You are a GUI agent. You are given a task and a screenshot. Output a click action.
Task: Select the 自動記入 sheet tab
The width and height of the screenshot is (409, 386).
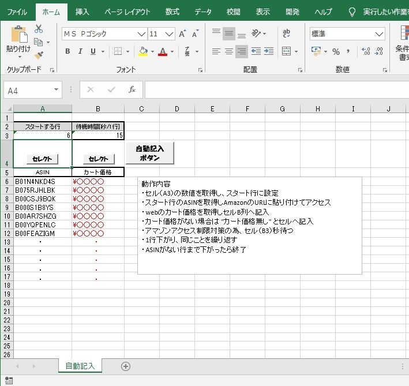click(x=80, y=366)
